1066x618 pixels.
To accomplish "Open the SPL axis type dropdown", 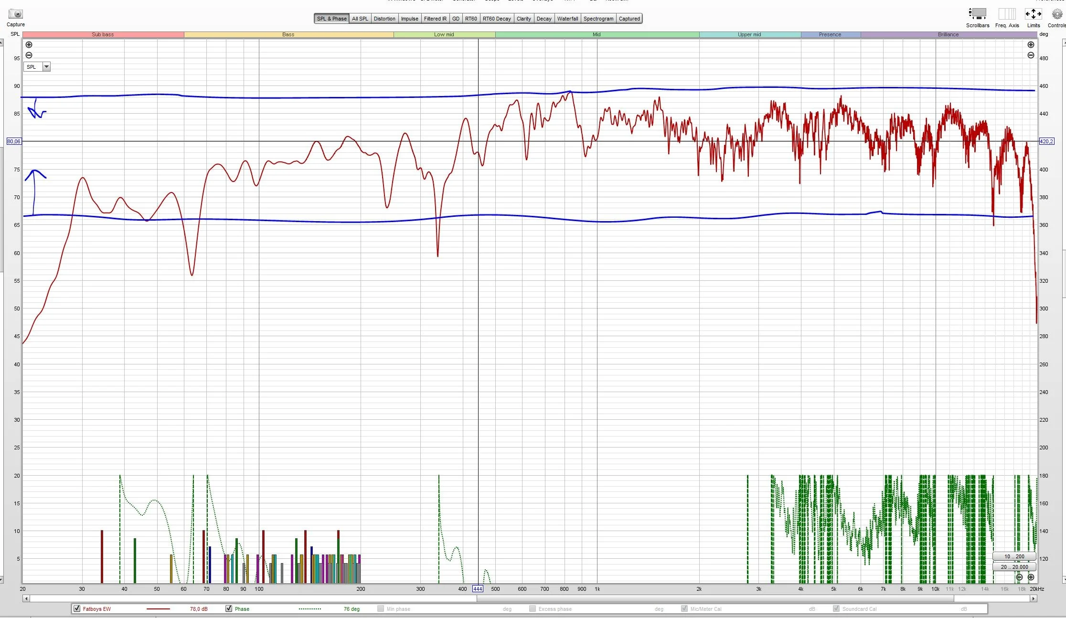I will (37, 67).
